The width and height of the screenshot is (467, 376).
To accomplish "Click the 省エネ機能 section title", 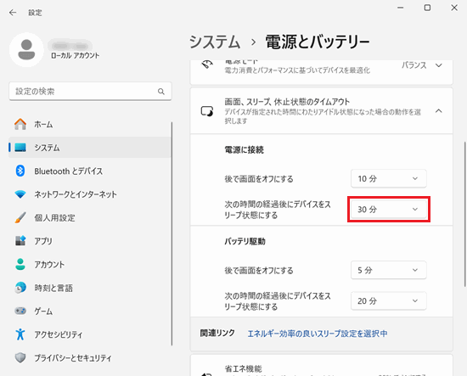I will pyautogui.click(x=243, y=368).
